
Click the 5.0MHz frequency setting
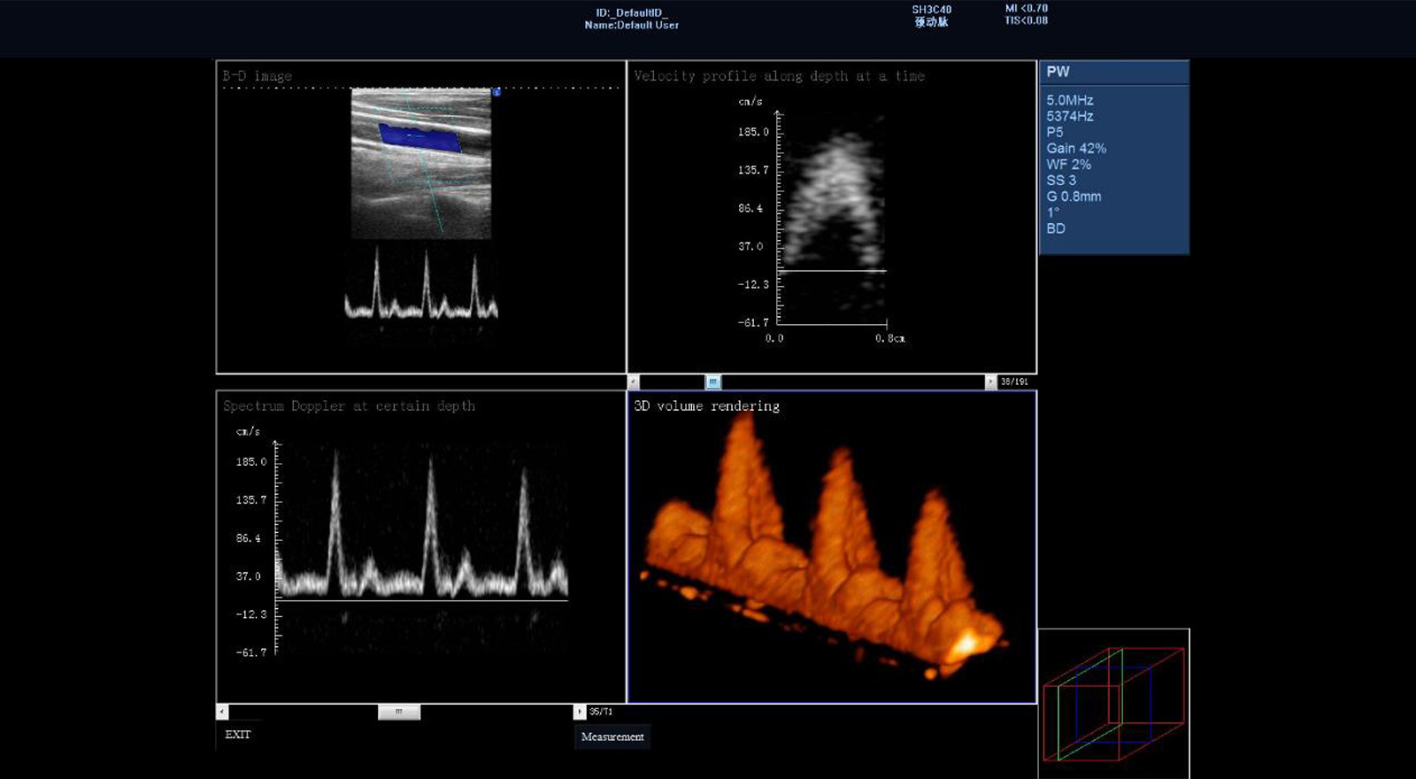[x=1069, y=101]
